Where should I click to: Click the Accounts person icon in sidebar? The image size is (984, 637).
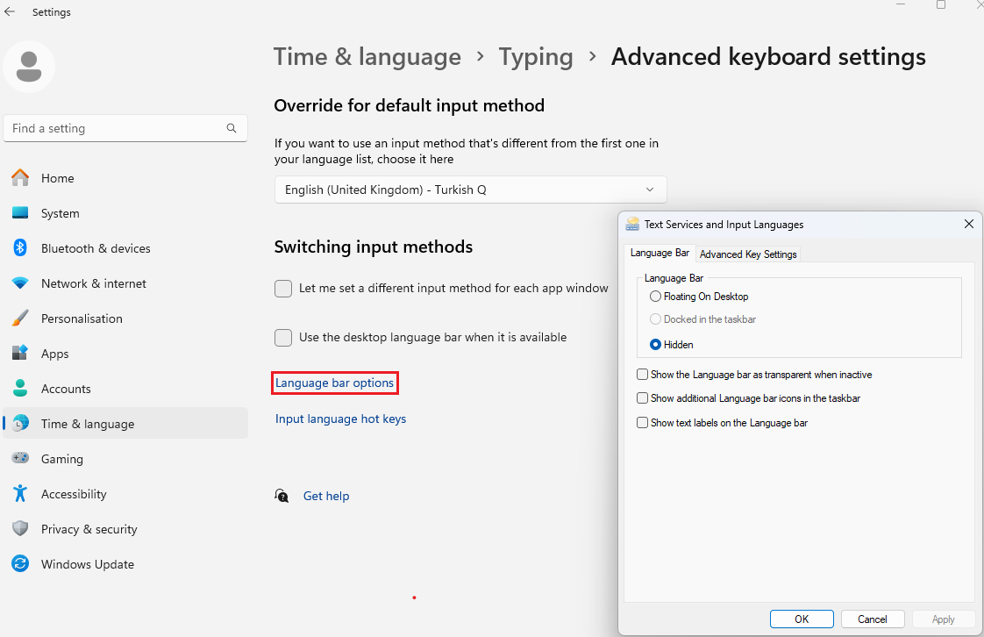click(x=20, y=388)
